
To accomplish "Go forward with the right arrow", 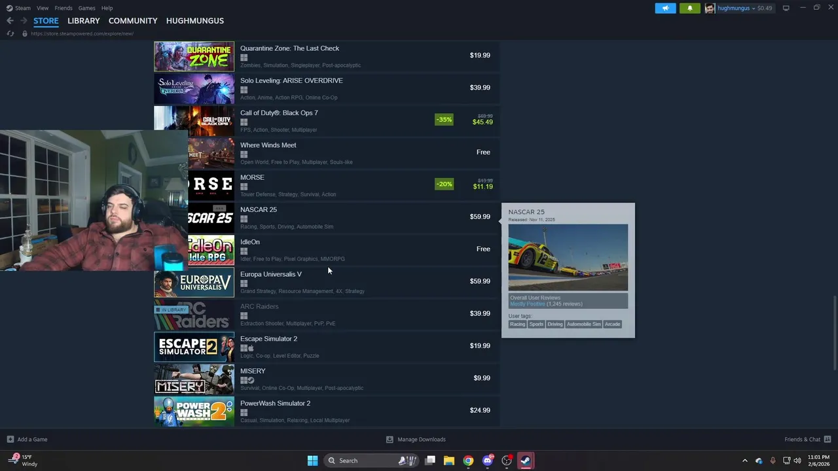I will (x=24, y=20).
